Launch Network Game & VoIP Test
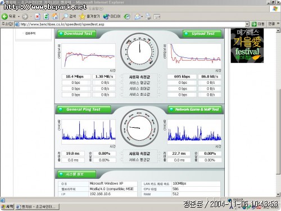 click(x=195, y=110)
